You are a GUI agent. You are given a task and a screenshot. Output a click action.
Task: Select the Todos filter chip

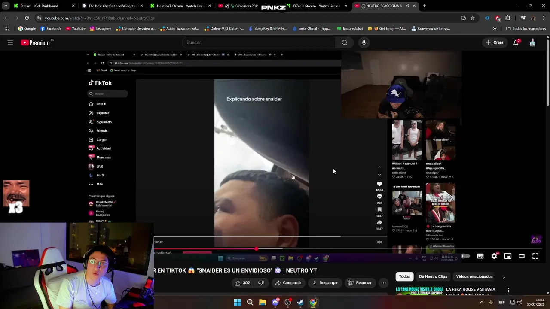tap(404, 276)
